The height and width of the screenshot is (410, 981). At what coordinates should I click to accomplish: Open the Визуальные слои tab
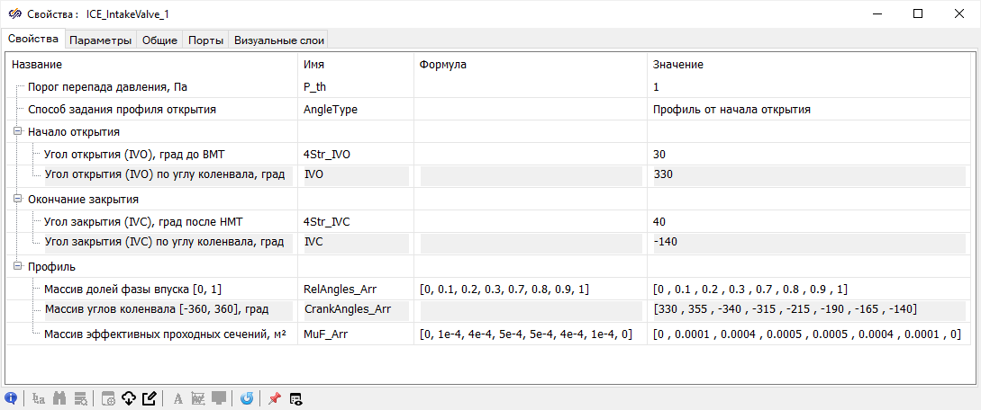pyautogui.click(x=277, y=40)
